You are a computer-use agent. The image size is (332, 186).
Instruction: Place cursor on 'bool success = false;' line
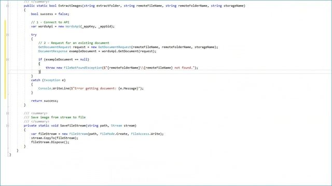point(50,14)
